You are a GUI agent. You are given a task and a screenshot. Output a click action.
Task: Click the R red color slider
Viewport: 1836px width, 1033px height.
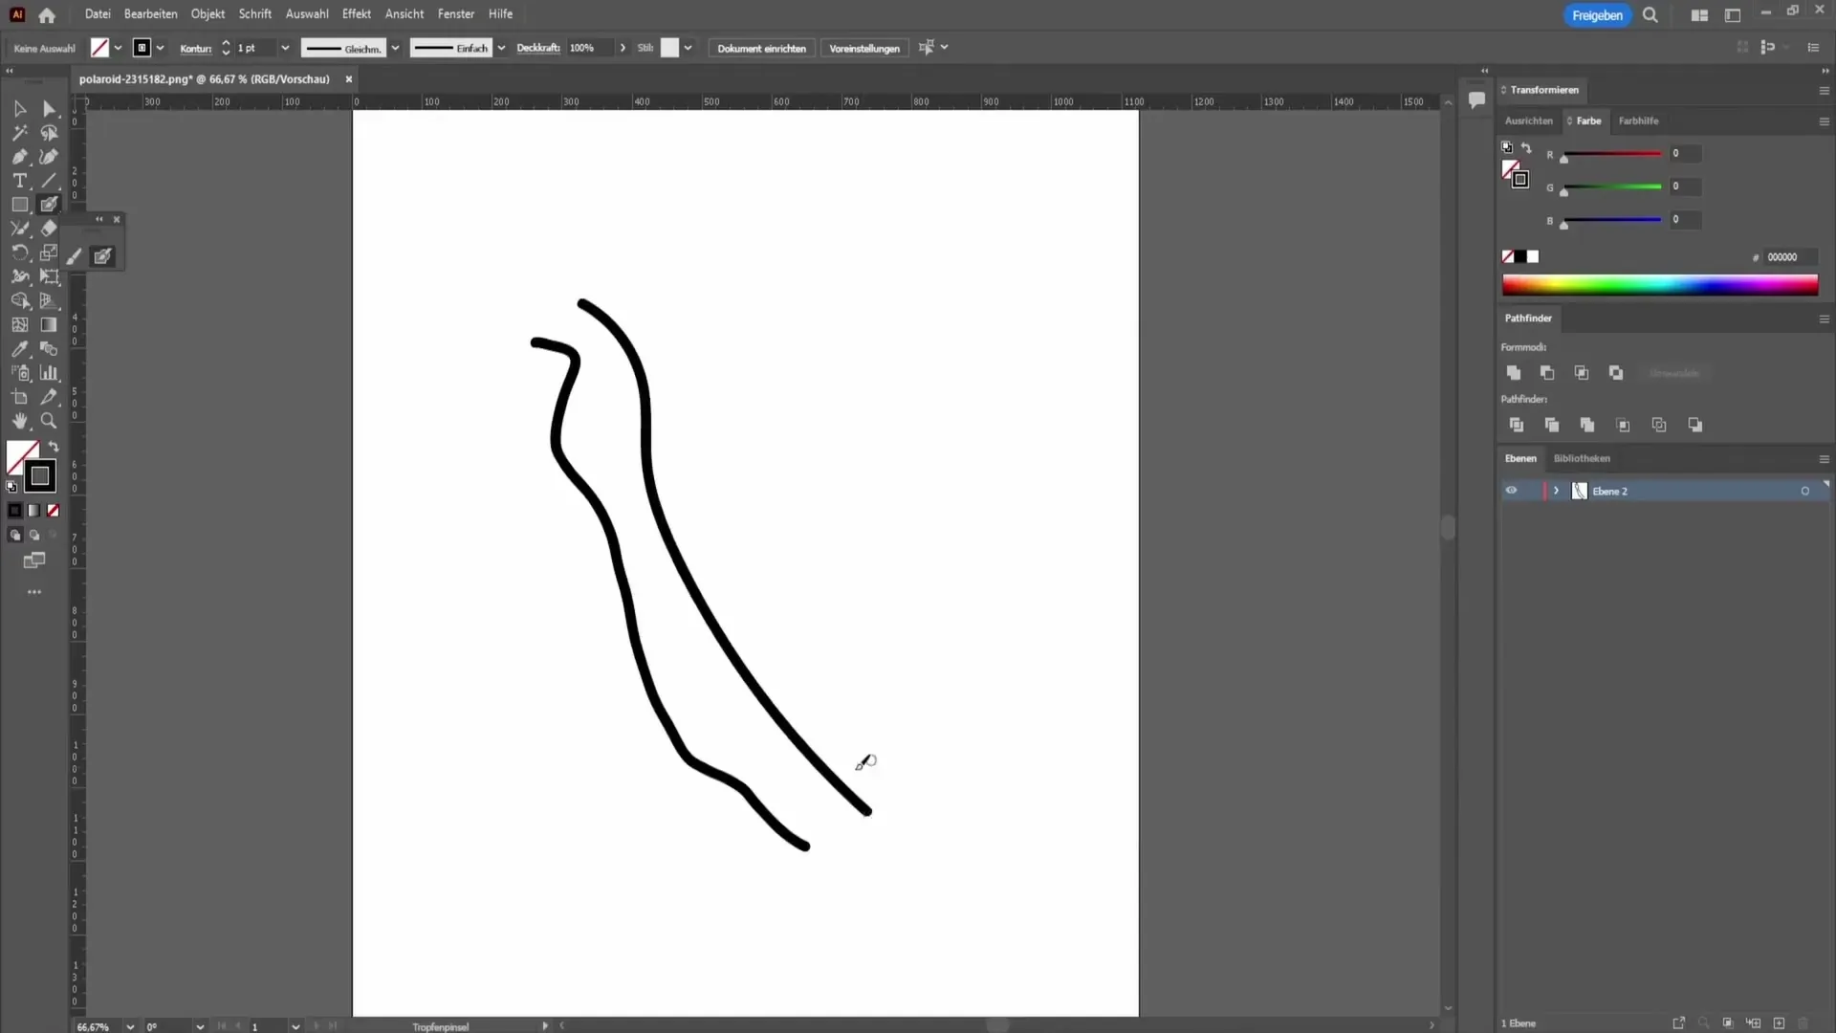coord(1612,154)
